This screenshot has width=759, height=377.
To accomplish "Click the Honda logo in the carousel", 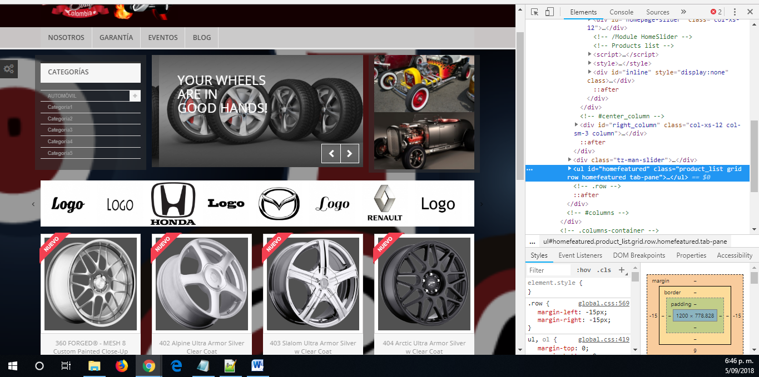I will (x=173, y=204).
